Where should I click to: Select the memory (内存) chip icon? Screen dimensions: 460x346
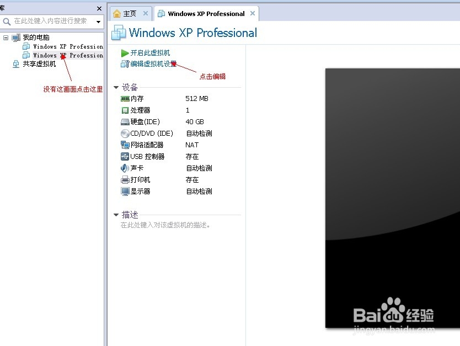pos(125,99)
